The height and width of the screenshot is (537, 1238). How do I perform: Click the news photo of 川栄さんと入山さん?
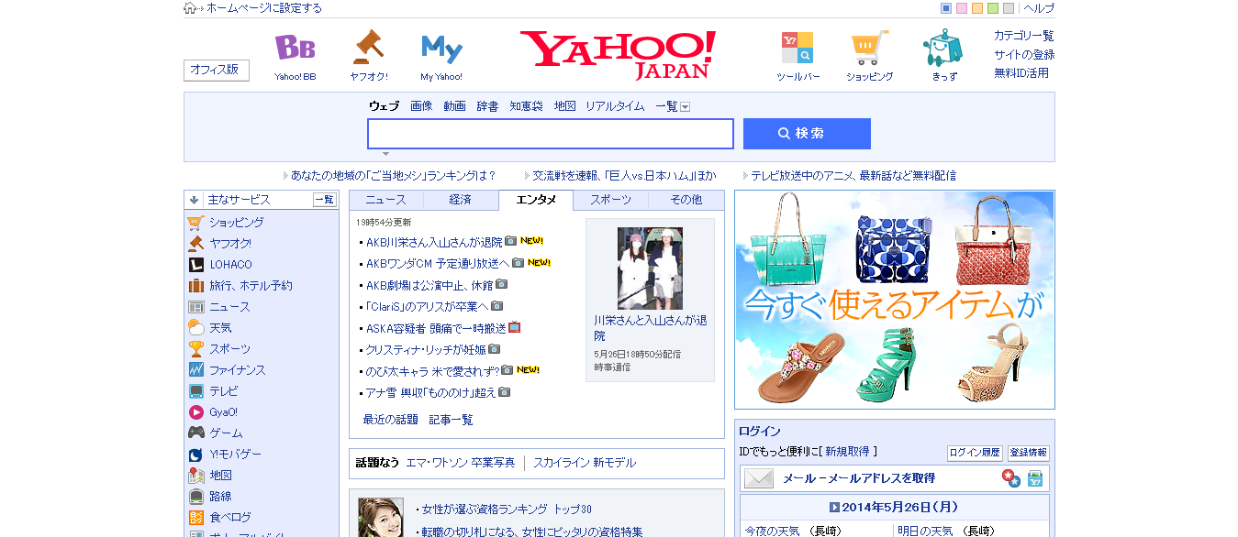[x=650, y=268]
